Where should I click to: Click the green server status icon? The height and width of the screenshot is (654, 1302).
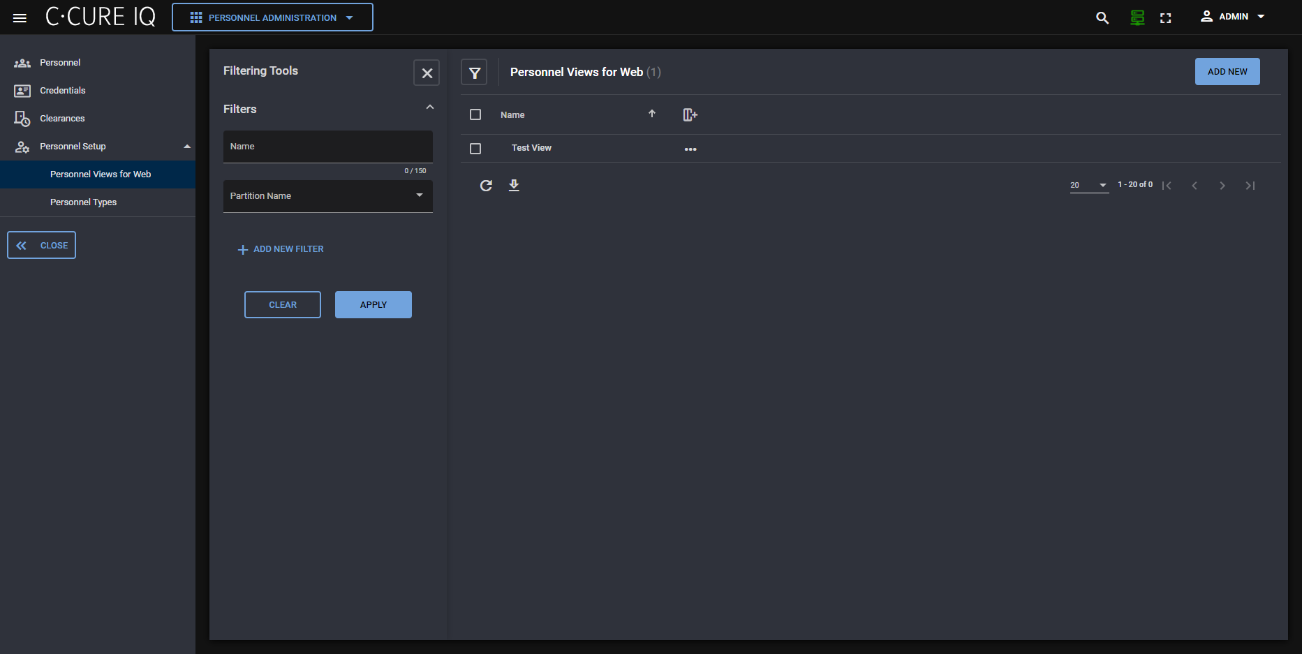(x=1137, y=18)
